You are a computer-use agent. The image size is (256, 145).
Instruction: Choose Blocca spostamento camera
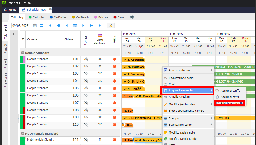click(x=189, y=111)
